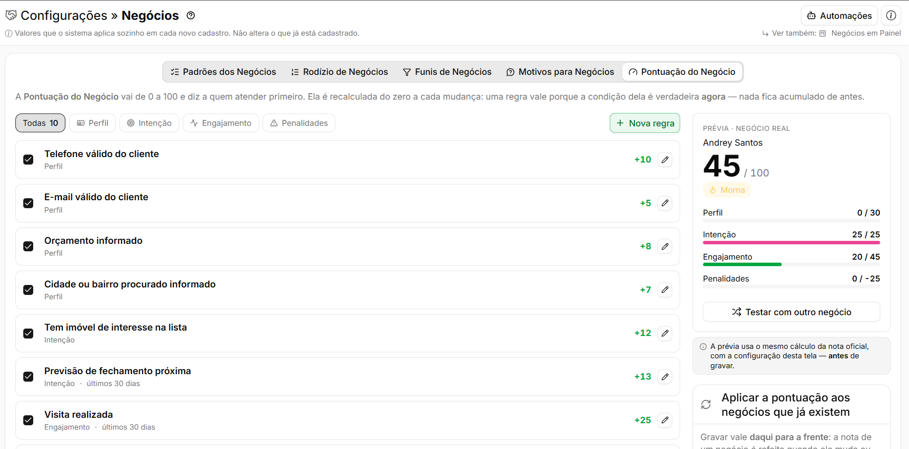The width and height of the screenshot is (909, 449).
Task: Open the help icon beside Negócios title
Action: pos(191,15)
